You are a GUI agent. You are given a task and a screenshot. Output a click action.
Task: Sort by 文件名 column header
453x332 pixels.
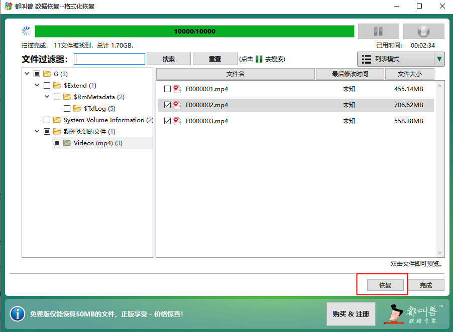point(235,74)
